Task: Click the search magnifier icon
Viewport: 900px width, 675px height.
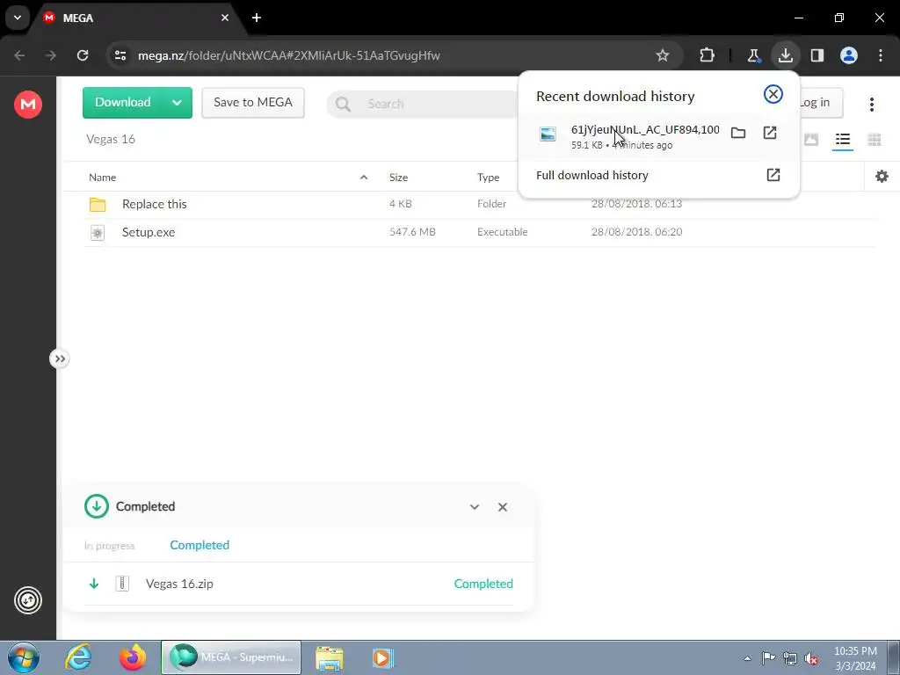Action: click(x=344, y=104)
